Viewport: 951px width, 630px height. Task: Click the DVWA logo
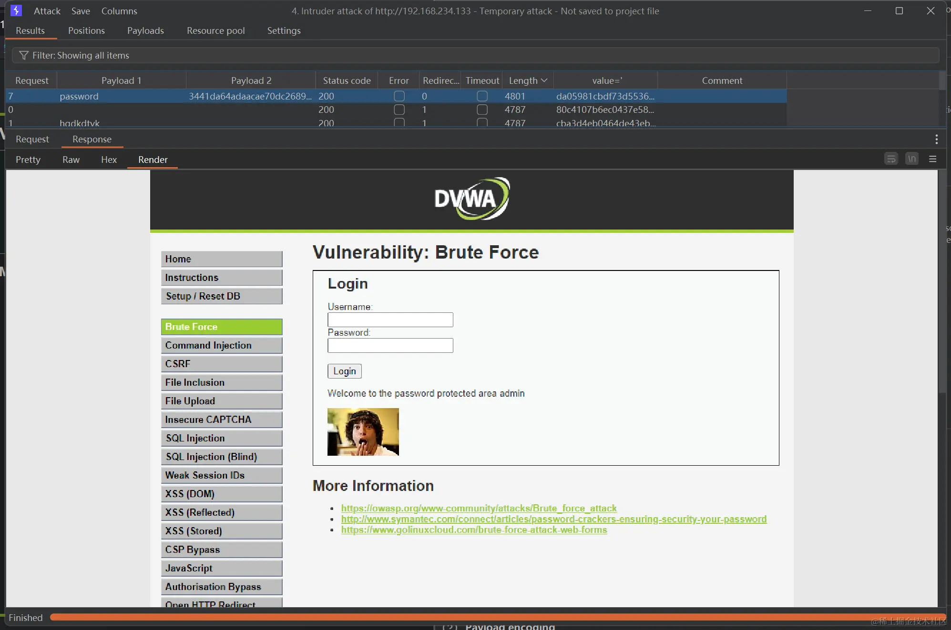[472, 199]
